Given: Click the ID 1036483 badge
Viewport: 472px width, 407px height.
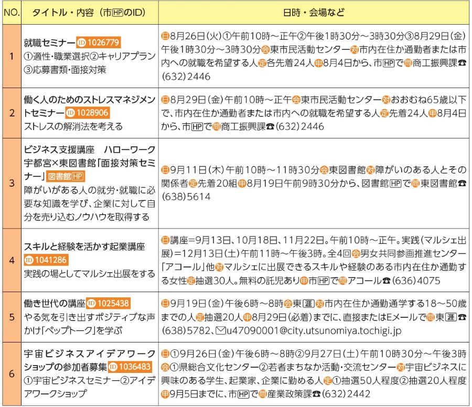Looking at the screenshot, I should [130, 367].
